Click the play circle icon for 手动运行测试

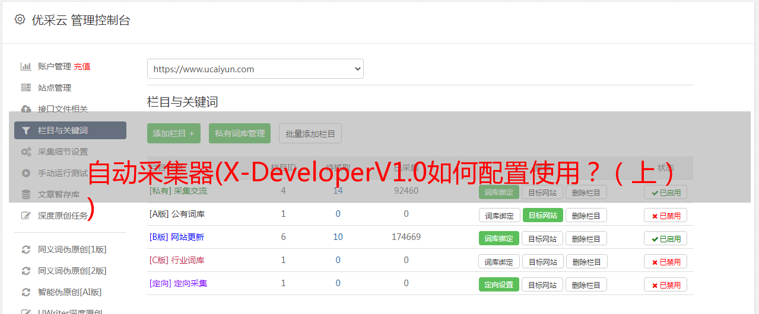[26, 173]
